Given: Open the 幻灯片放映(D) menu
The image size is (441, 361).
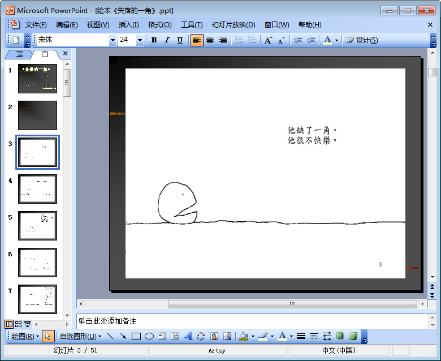Looking at the screenshot, I should click(x=234, y=25).
